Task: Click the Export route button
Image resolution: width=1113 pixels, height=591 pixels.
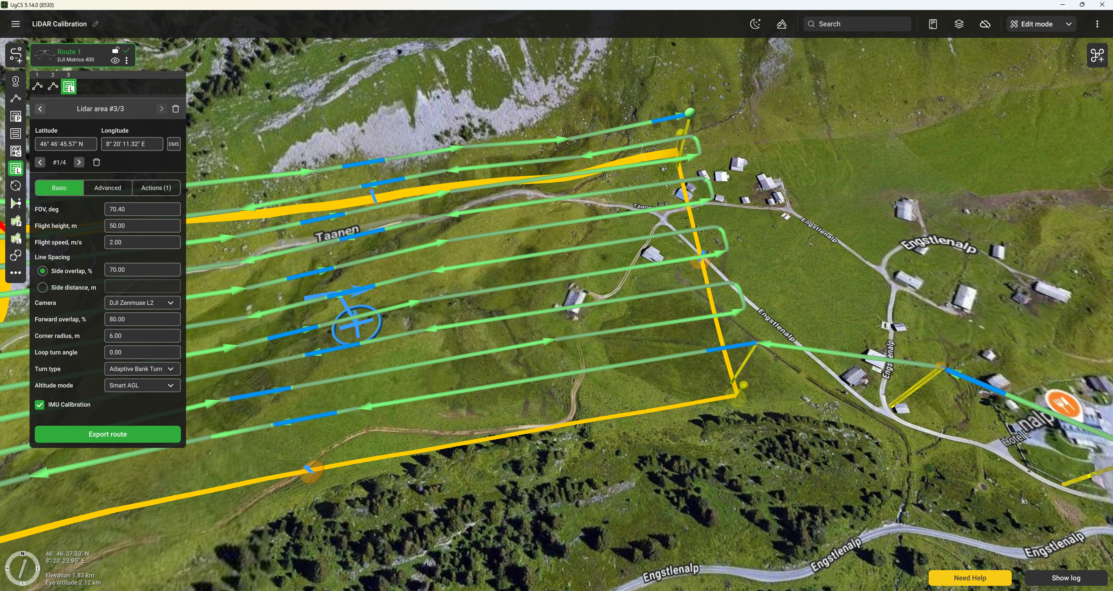Action: 108,434
